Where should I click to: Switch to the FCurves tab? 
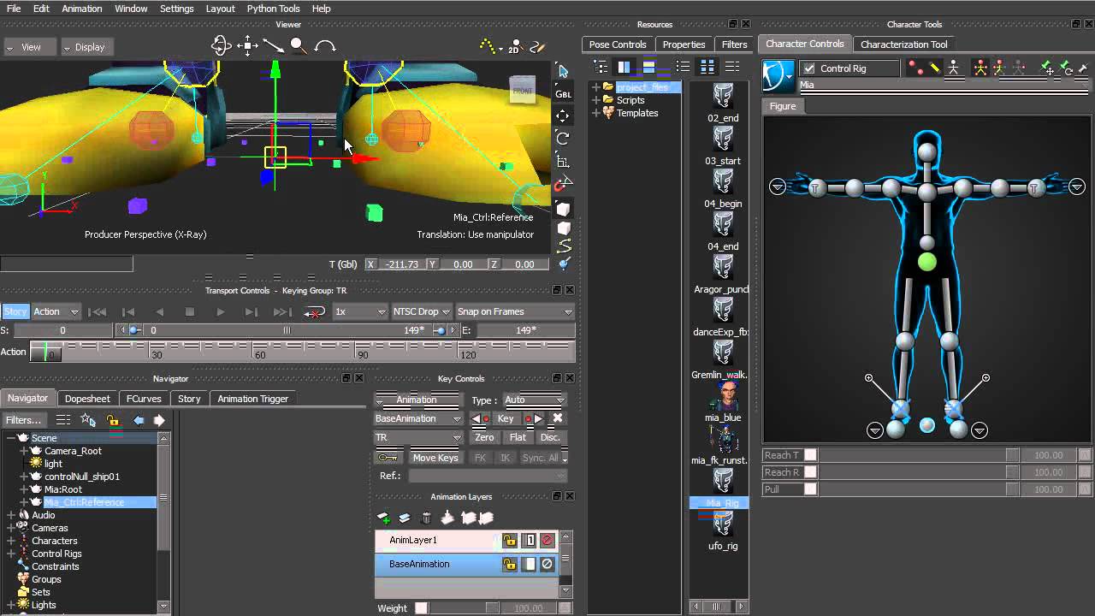pos(144,399)
